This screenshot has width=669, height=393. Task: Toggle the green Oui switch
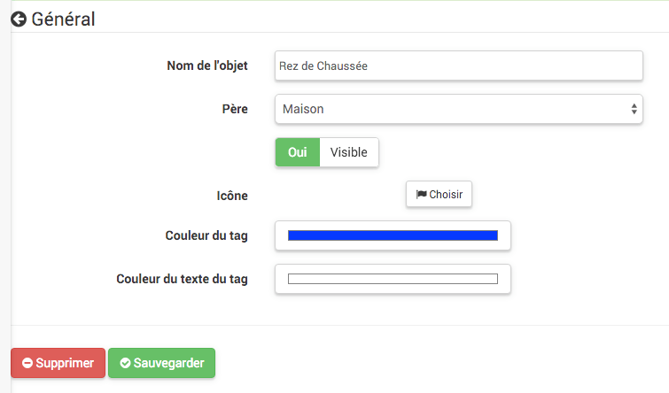[x=298, y=152]
